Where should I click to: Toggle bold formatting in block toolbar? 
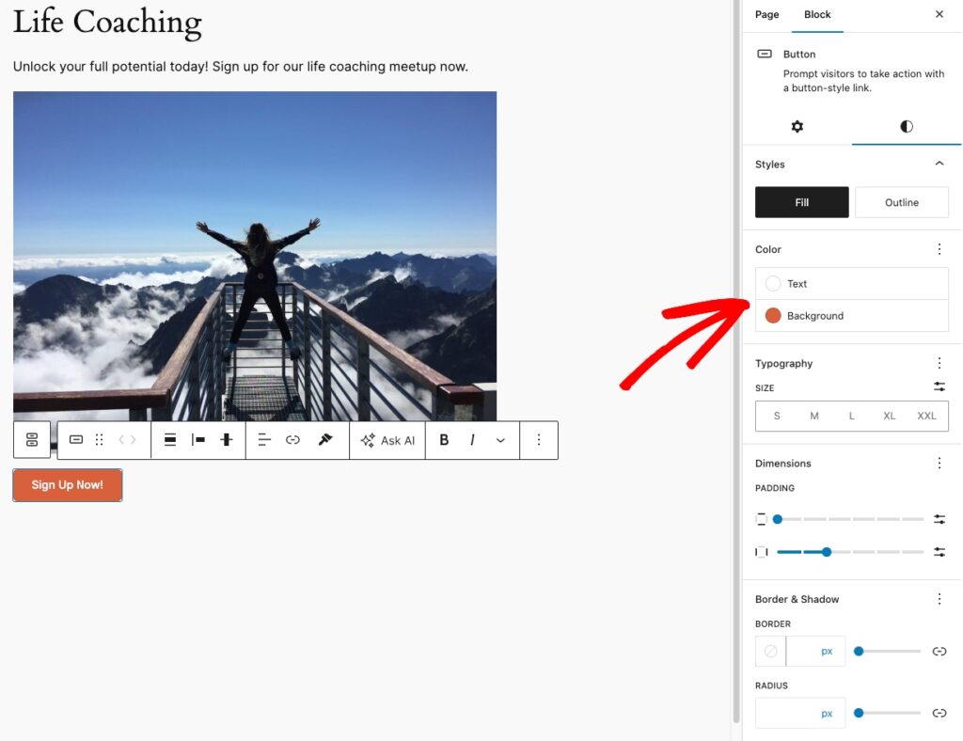tap(444, 440)
